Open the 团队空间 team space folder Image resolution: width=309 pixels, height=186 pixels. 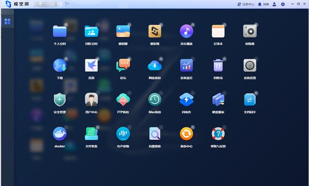click(x=91, y=31)
